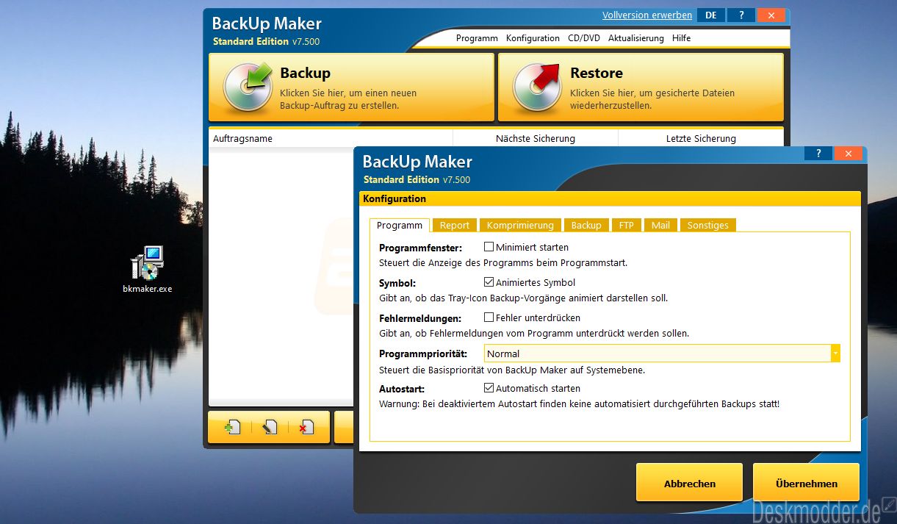Click the delete backup job icon
The image size is (897, 524).
point(306,427)
